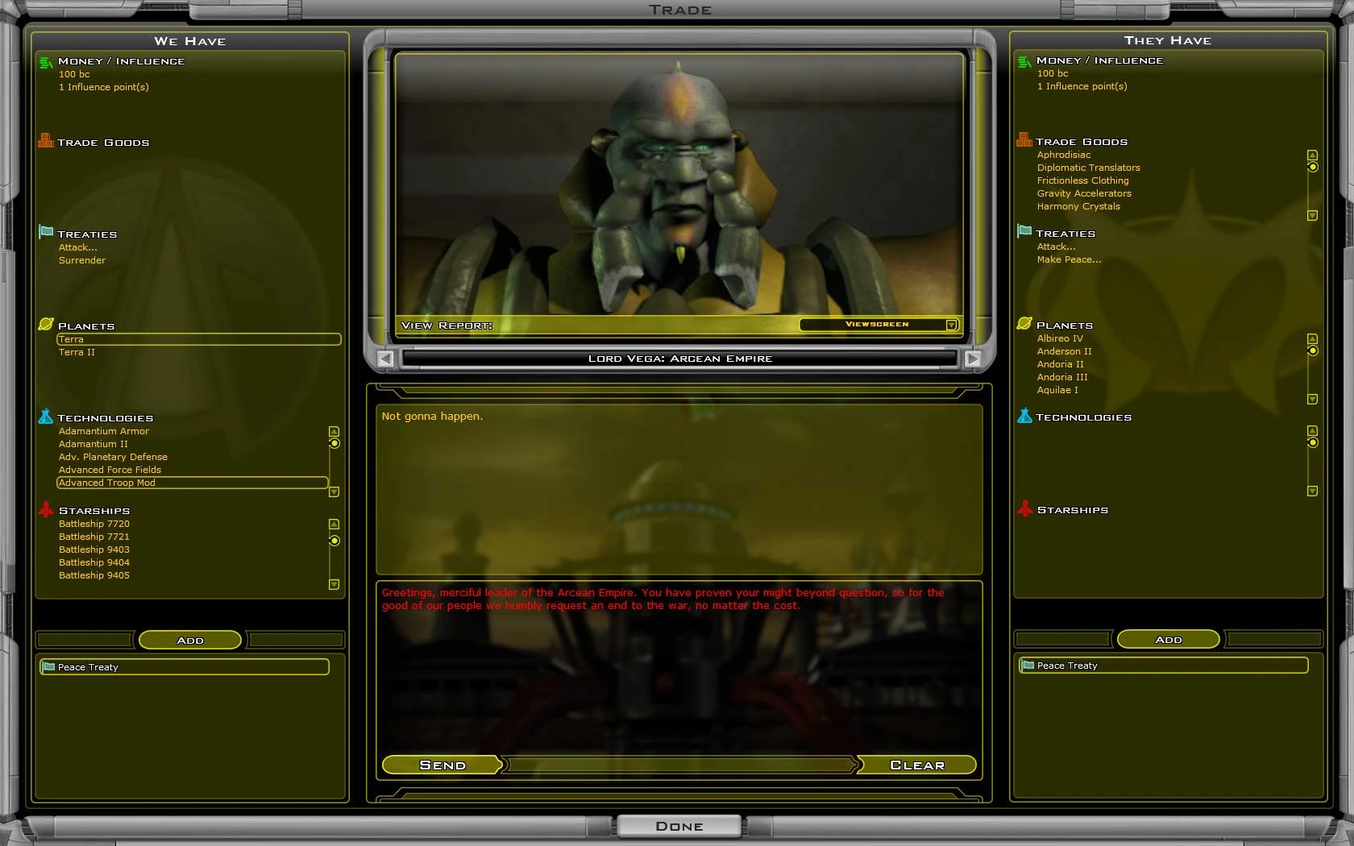Show previous civilization with left arrow
Screen dimensions: 1354x846
point(386,359)
